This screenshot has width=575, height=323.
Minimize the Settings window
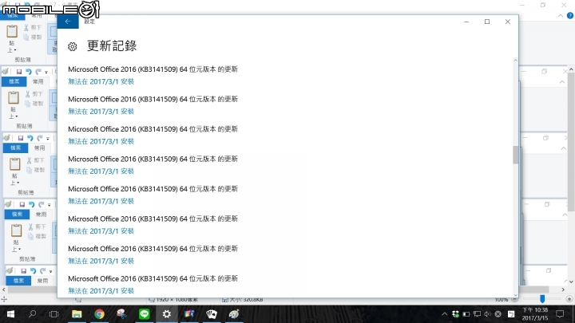466,22
